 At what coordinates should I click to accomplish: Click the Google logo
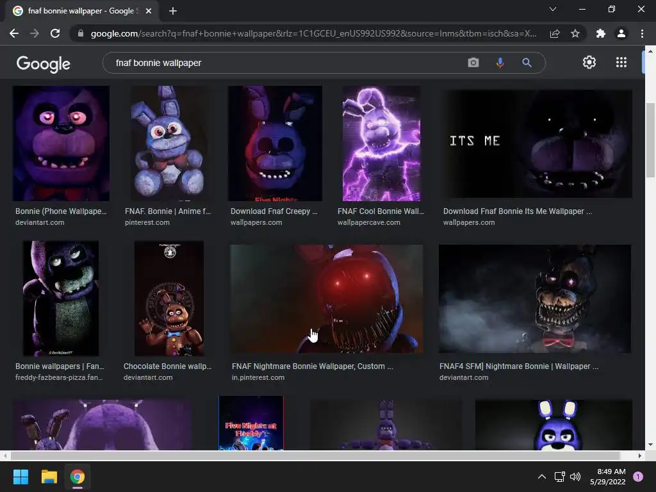pyautogui.click(x=44, y=63)
